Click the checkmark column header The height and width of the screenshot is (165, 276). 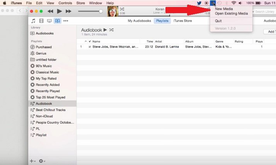[x=90, y=41]
